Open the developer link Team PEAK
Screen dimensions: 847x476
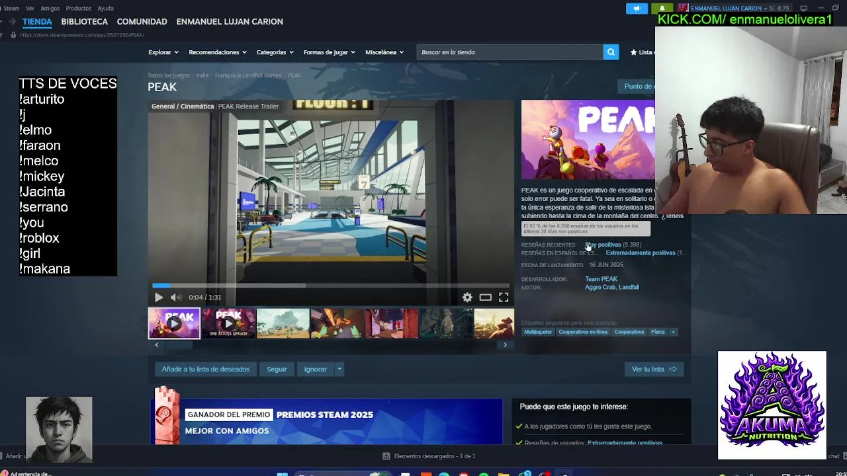601,279
